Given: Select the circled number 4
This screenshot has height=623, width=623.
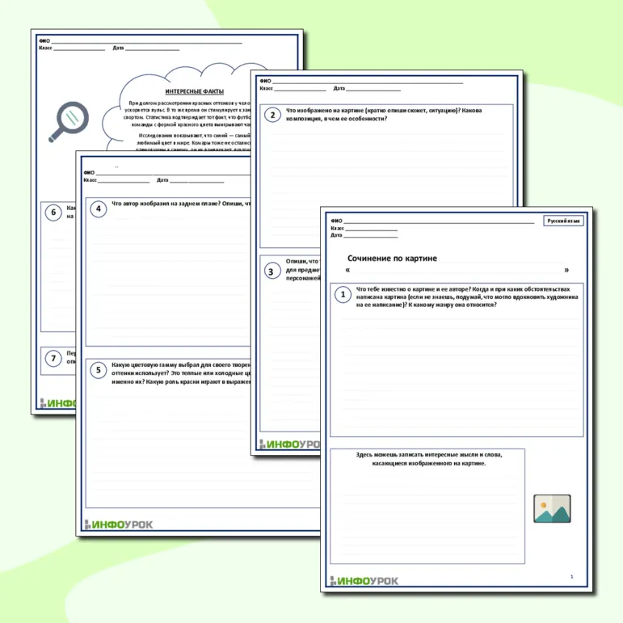Looking at the screenshot, I should pos(98,209).
